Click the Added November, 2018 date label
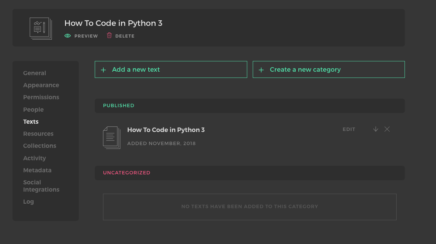 tap(161, 143)
